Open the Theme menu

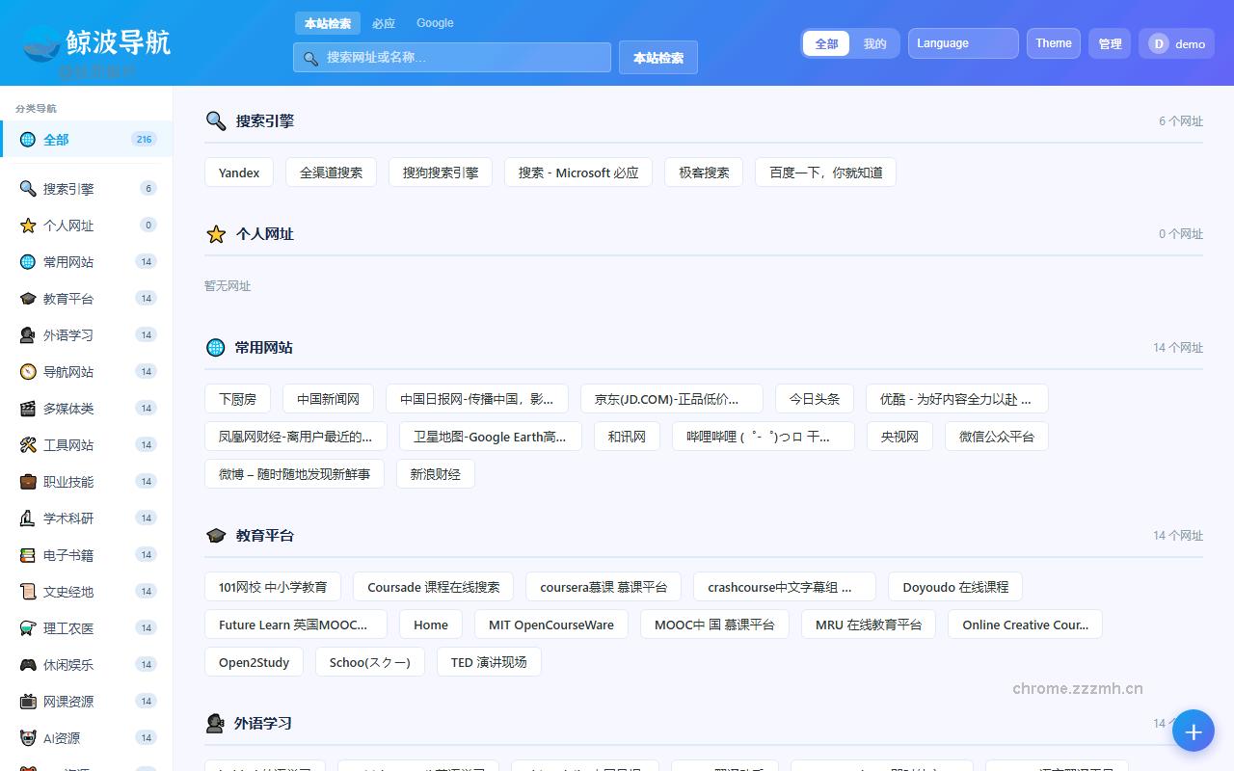click(x=1054, y=43)
